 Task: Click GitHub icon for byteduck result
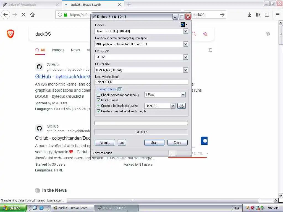(39, 67)
